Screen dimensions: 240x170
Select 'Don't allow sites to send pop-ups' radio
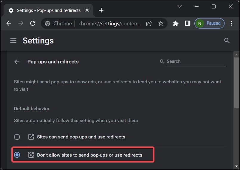pyautogui.click(x=17, y=155)
